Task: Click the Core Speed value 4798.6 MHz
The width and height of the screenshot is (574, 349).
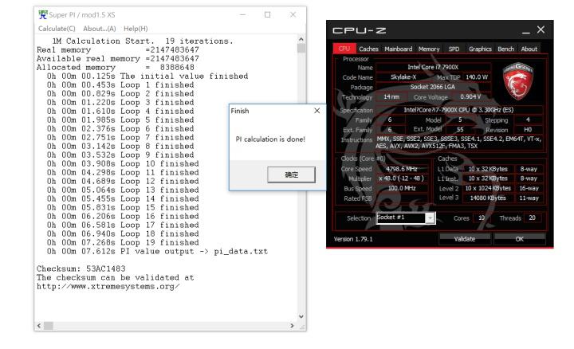Action: point(402,169)
